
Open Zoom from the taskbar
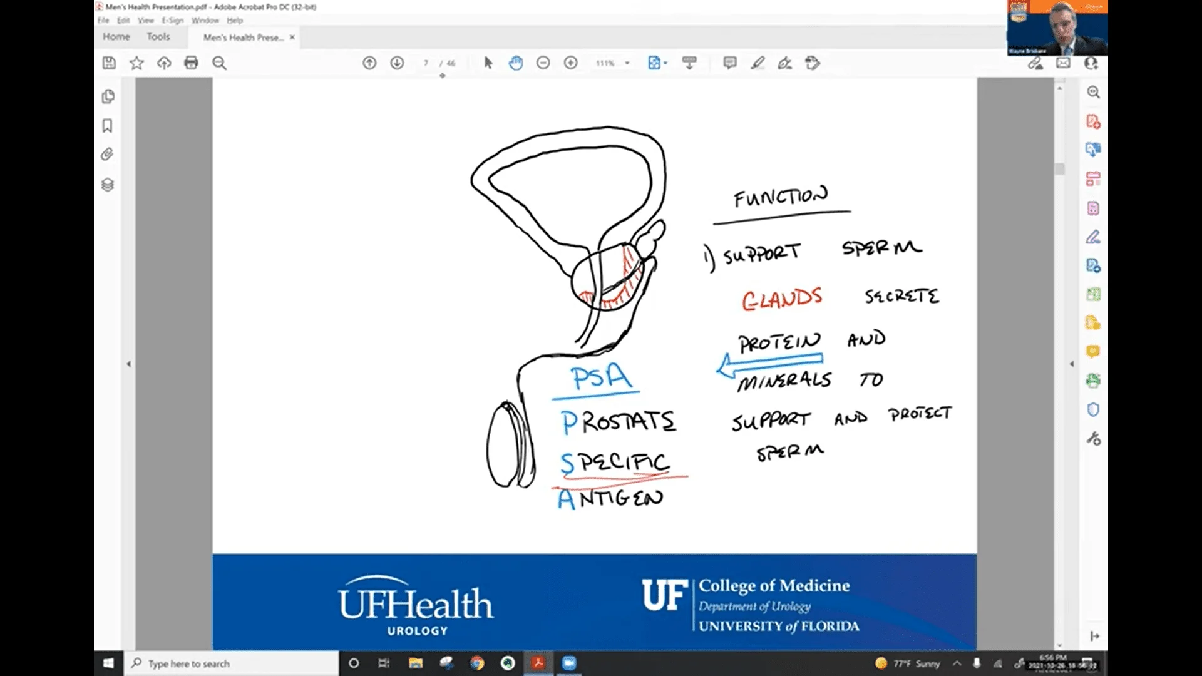569,663
